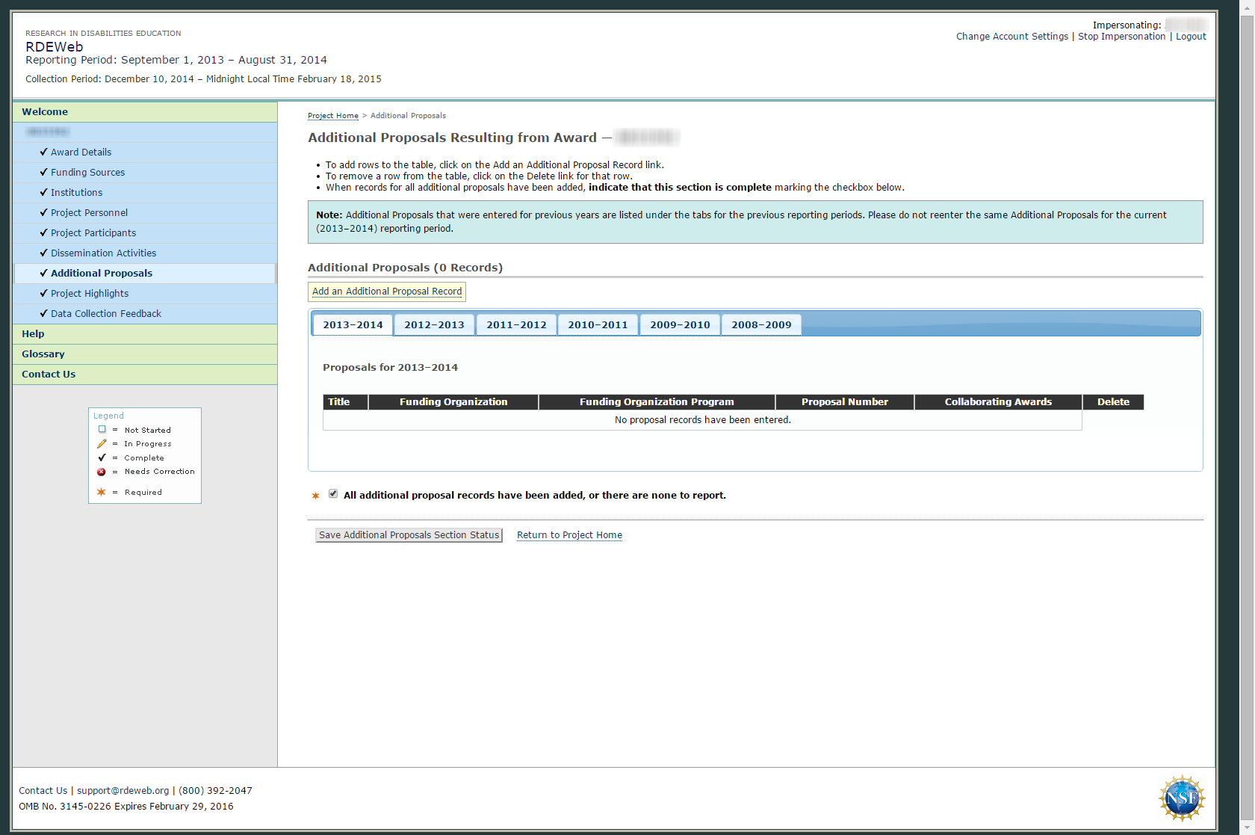Open the Glossary menu item

coord(43,354)
